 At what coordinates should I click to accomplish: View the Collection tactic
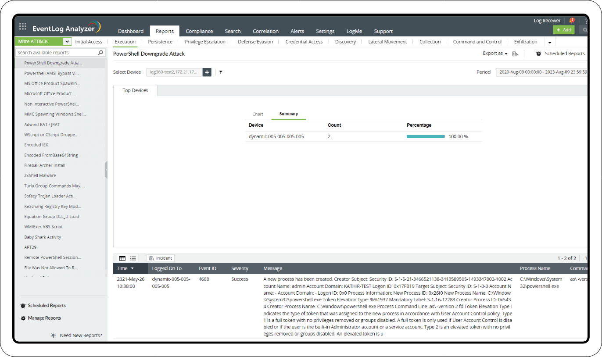(430, 42)
